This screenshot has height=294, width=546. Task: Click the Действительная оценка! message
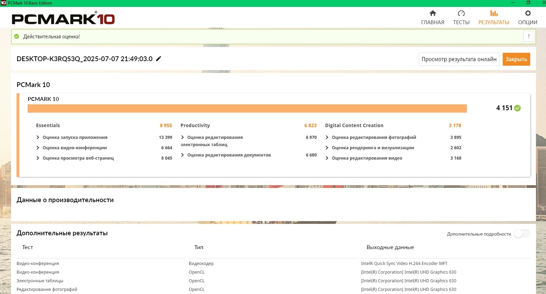click(x=51, y=37)
